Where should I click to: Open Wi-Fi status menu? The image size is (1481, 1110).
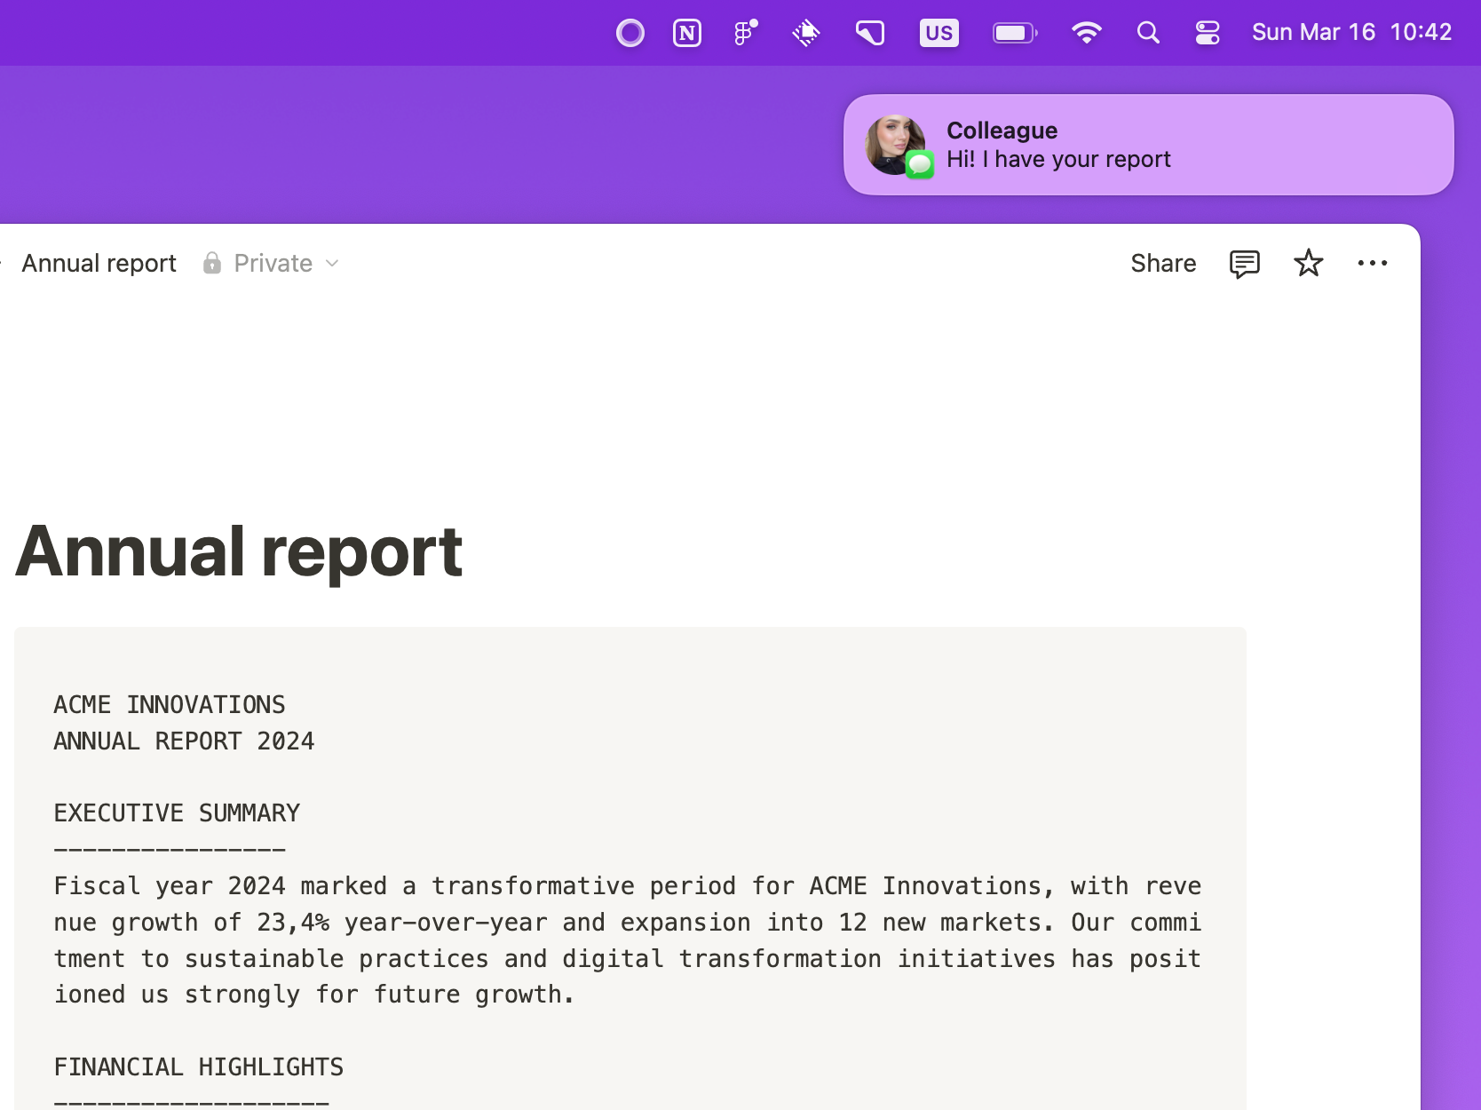coord(1086,34)
